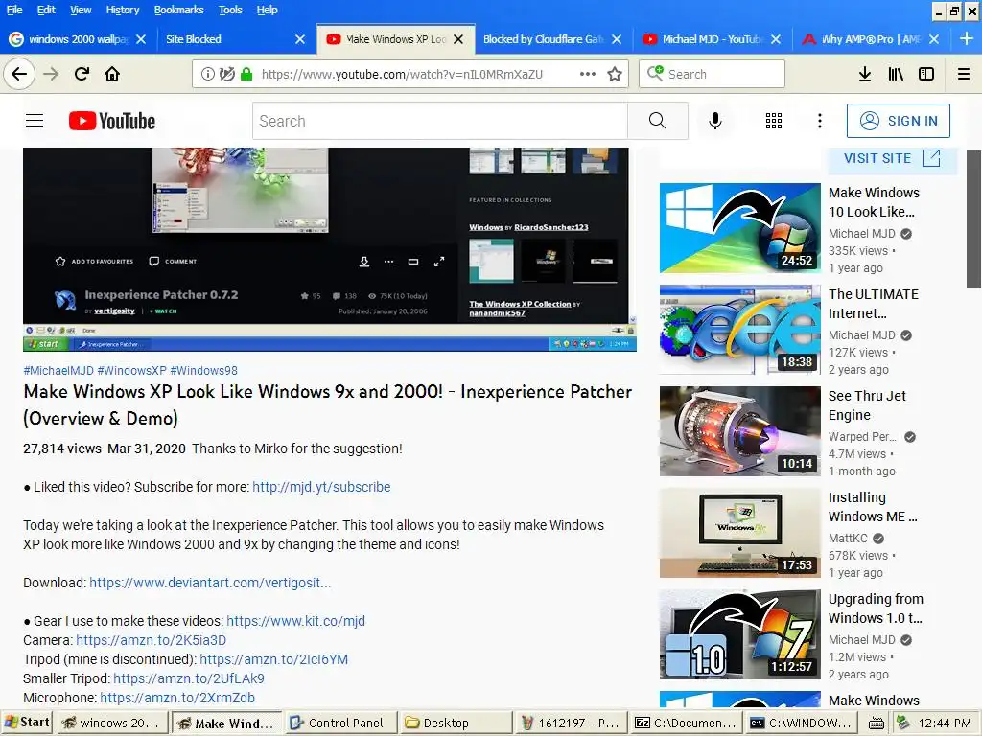The width and height of the screenshot is (982, 736).
Task: Open the View menu
Action: click(81, 10)
